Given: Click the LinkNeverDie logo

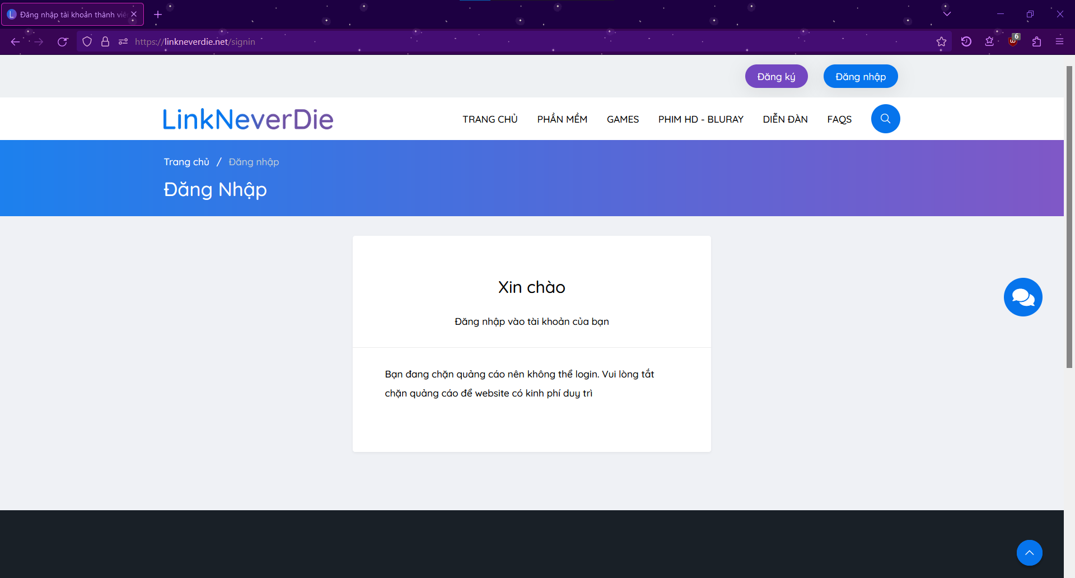Looking at the screenshot, I should point(247,119).
